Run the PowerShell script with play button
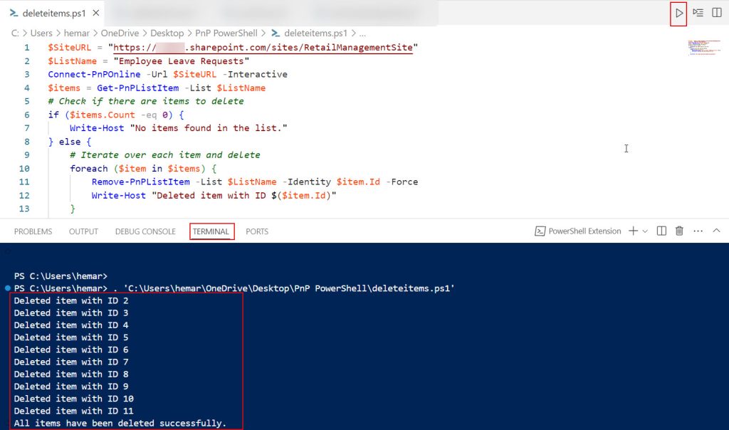This screenshot has height=430, width=729. click(678, 13)
